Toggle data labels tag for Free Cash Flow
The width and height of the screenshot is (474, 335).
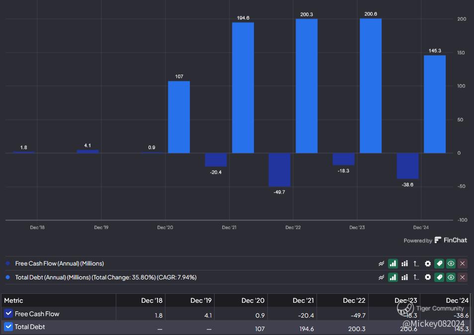[439, 264]
